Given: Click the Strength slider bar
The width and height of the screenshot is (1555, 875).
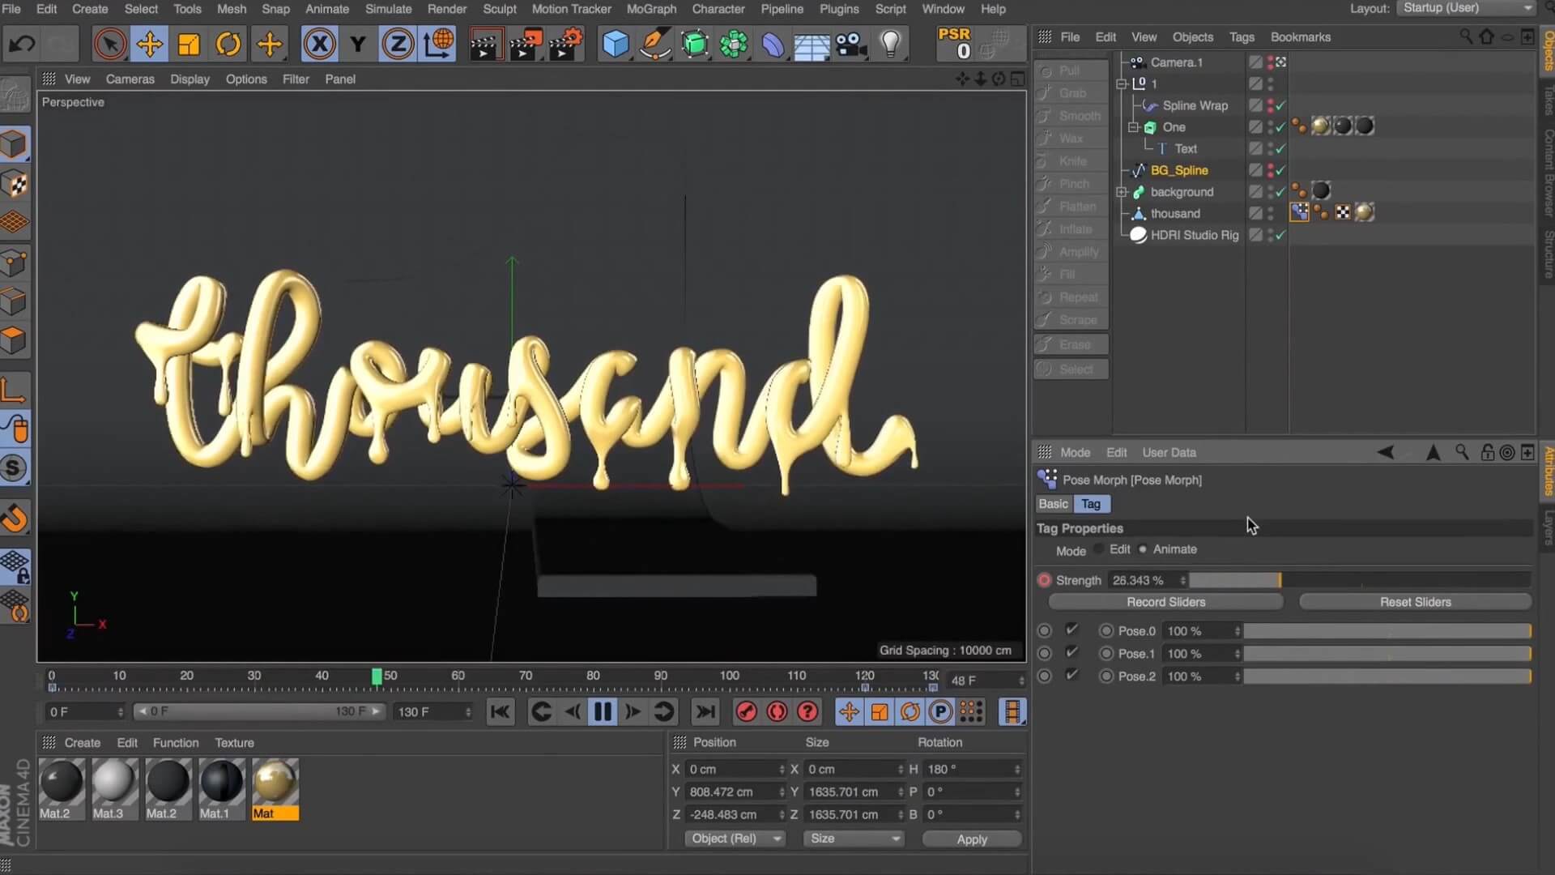Looking at the screenshot, I should coord(1361,580).
